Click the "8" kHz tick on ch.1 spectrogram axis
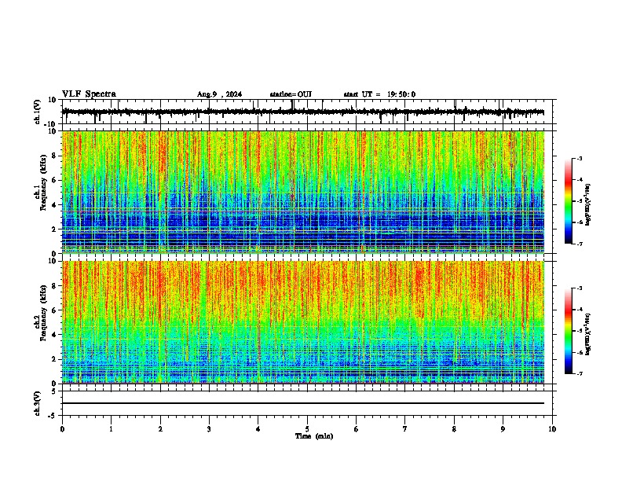Image resolution: width=622 pixels, height=481 pixels. pyautogui.click(x=54, y=156)
